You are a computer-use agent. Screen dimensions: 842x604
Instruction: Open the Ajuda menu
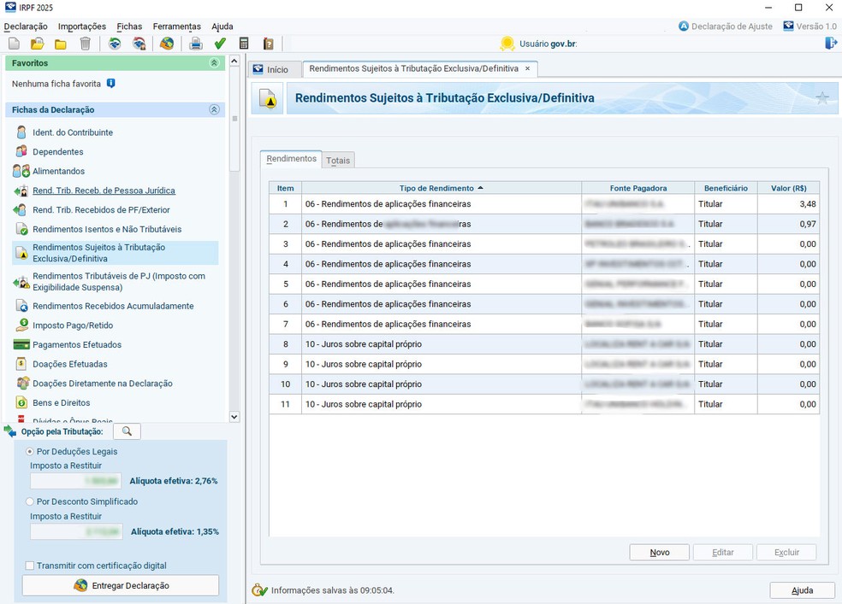[x=222, y=26]
